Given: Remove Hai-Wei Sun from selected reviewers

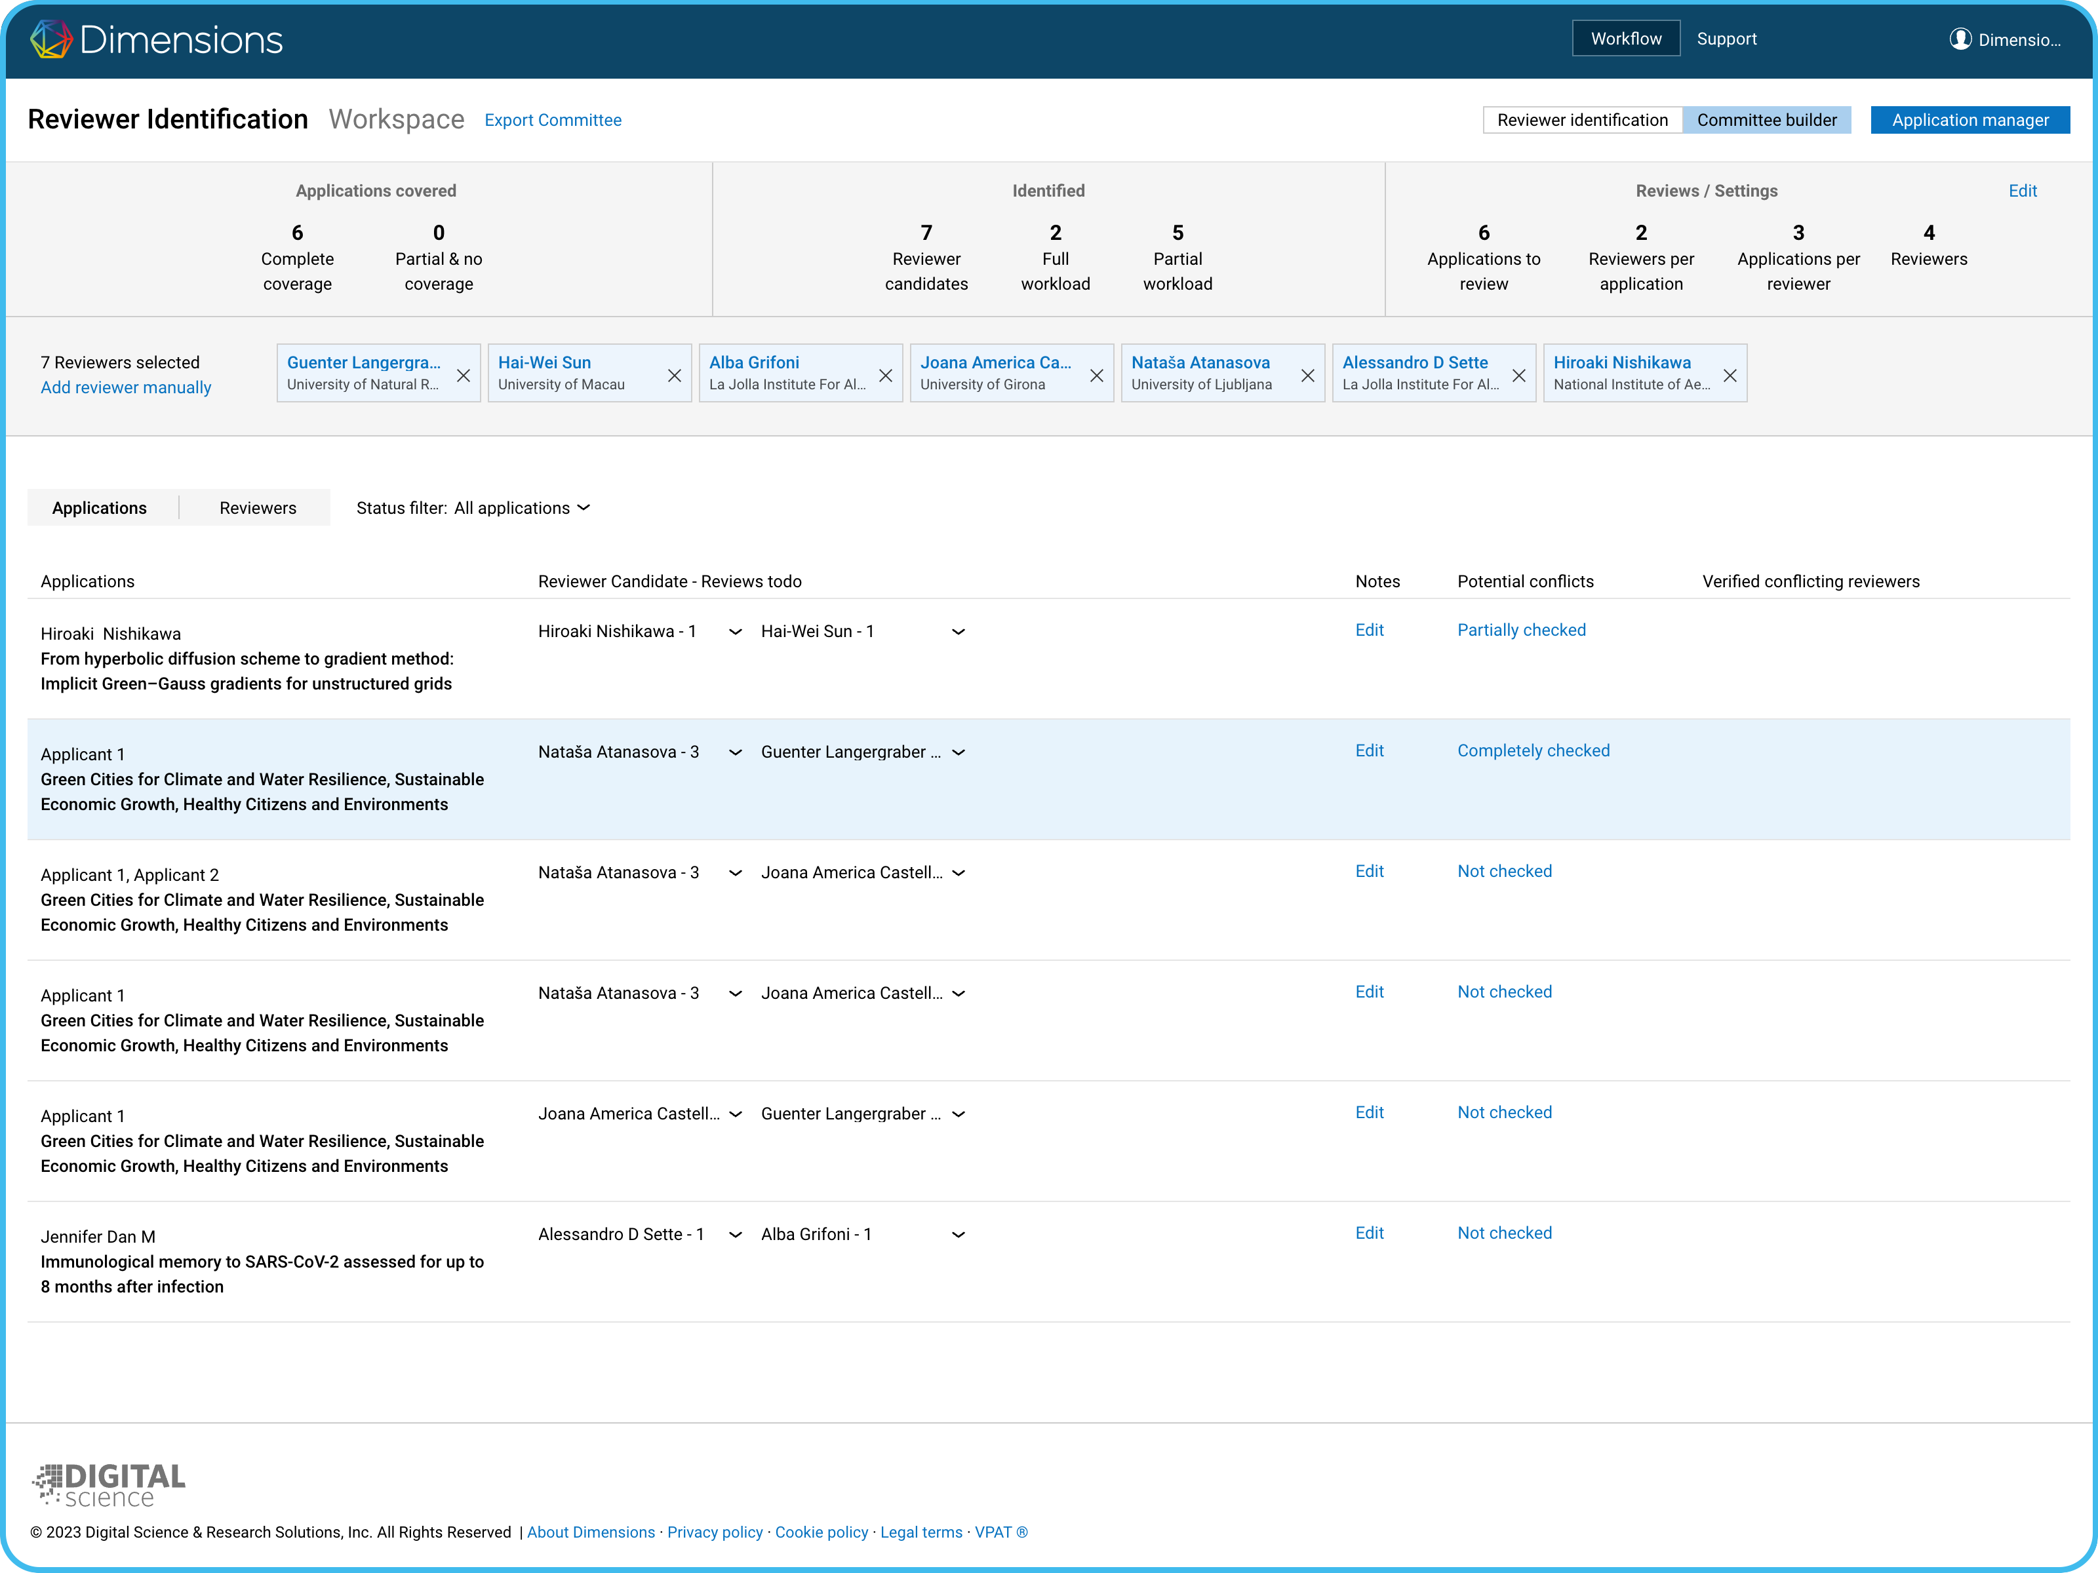Looking at the screenshot, I should [675, 376].
